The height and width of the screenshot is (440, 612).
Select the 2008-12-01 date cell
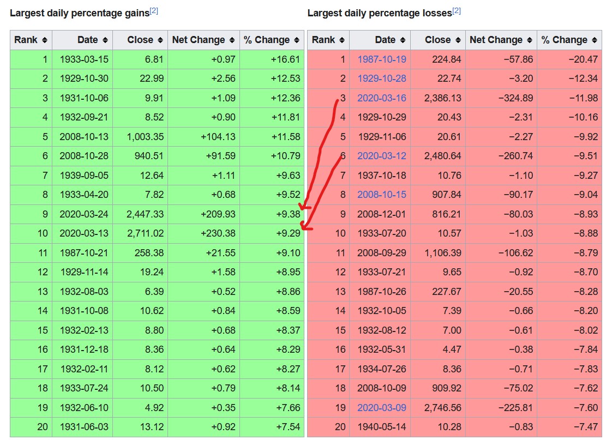point(380,214)
